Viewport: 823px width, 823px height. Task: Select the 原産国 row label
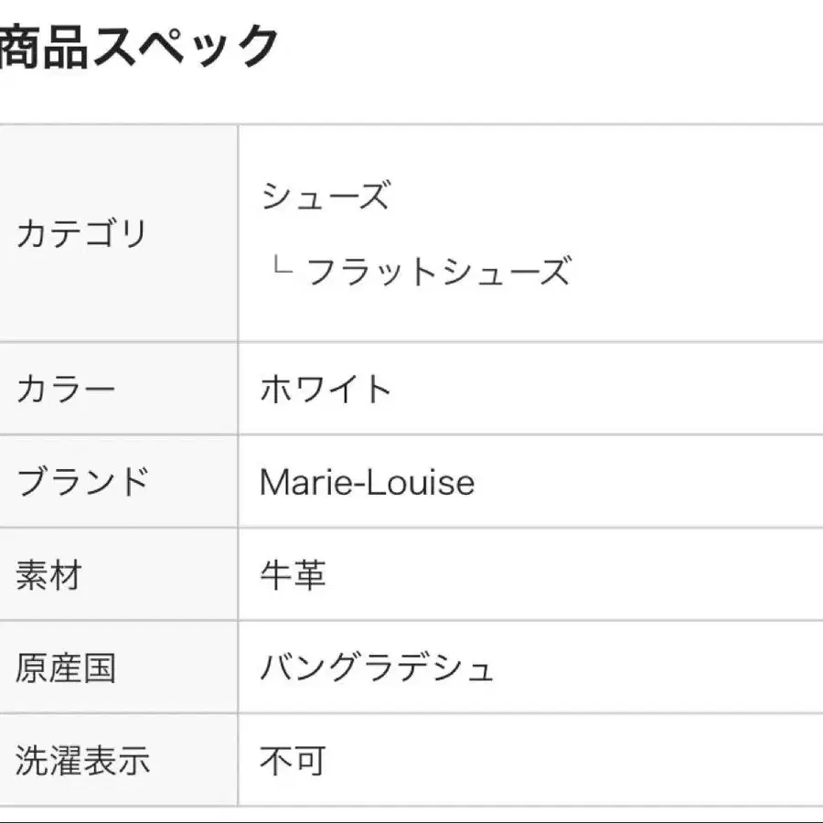point(66,668)
